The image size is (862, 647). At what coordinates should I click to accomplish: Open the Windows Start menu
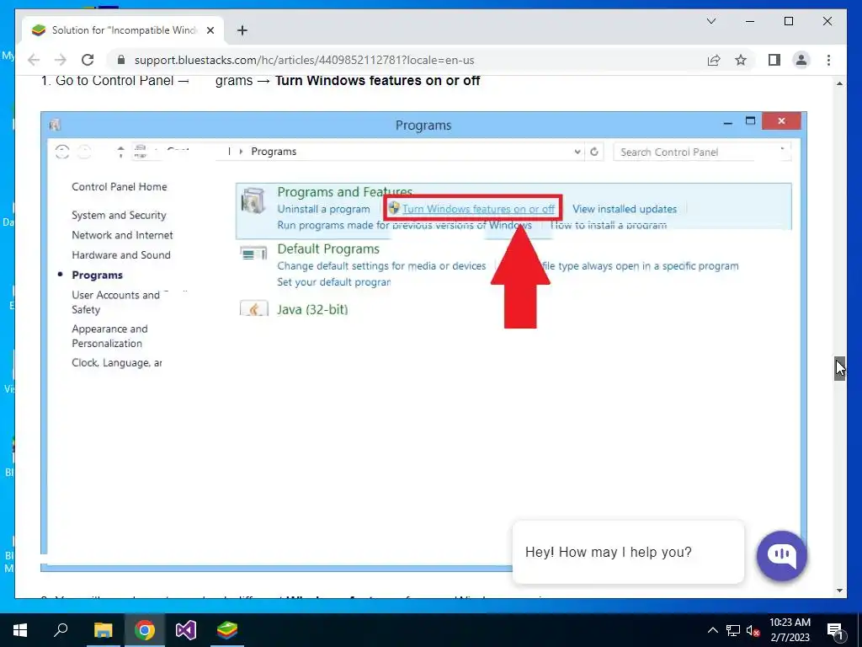[20, 630]
